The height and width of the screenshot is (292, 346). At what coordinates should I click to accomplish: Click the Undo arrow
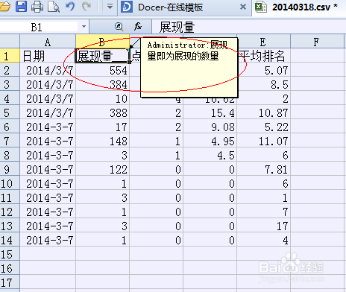[70, 7]
